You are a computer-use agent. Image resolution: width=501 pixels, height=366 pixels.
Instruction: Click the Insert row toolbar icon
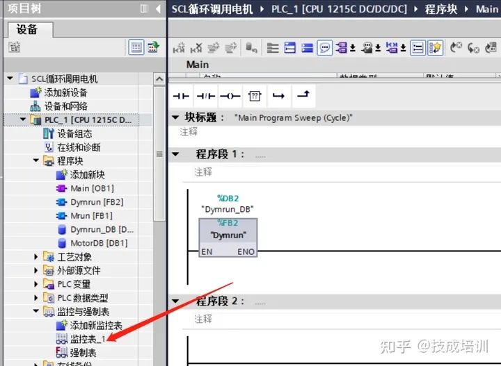point(214,48)
